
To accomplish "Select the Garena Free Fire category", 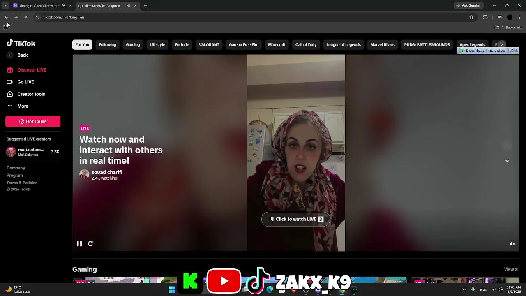I will (244, 45).
